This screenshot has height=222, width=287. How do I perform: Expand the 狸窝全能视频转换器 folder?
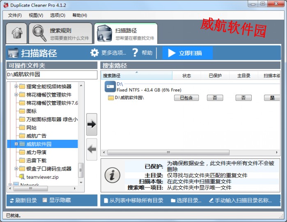[16, 86]
